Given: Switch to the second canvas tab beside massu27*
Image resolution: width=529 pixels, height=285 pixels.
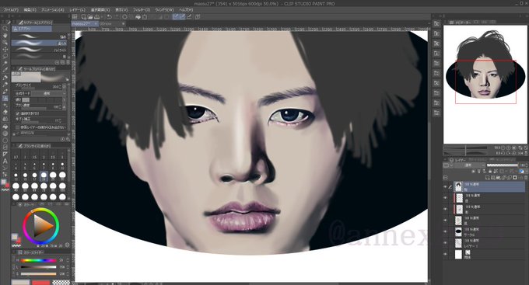Looking at the screenshot, I should click(112, 23).
